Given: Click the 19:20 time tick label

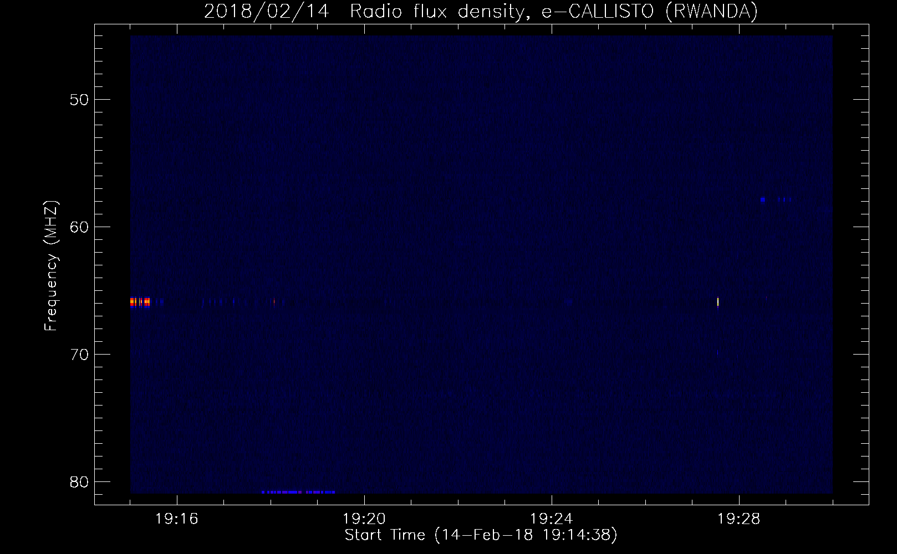Looking at the screenshot, I should tap(364, 519).
